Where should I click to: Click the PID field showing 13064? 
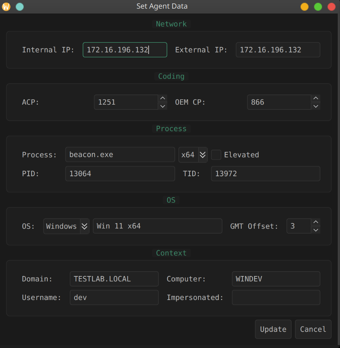[120, 173]
